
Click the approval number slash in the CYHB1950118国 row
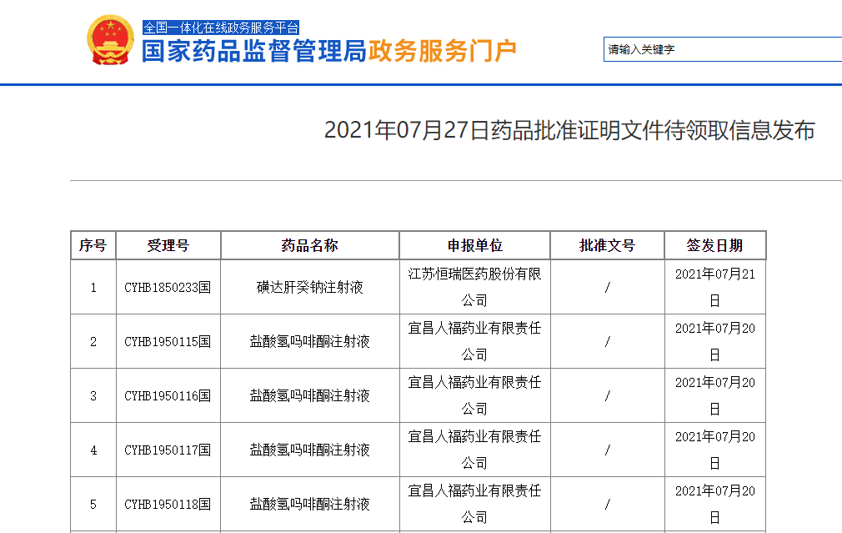pos(608,505)
